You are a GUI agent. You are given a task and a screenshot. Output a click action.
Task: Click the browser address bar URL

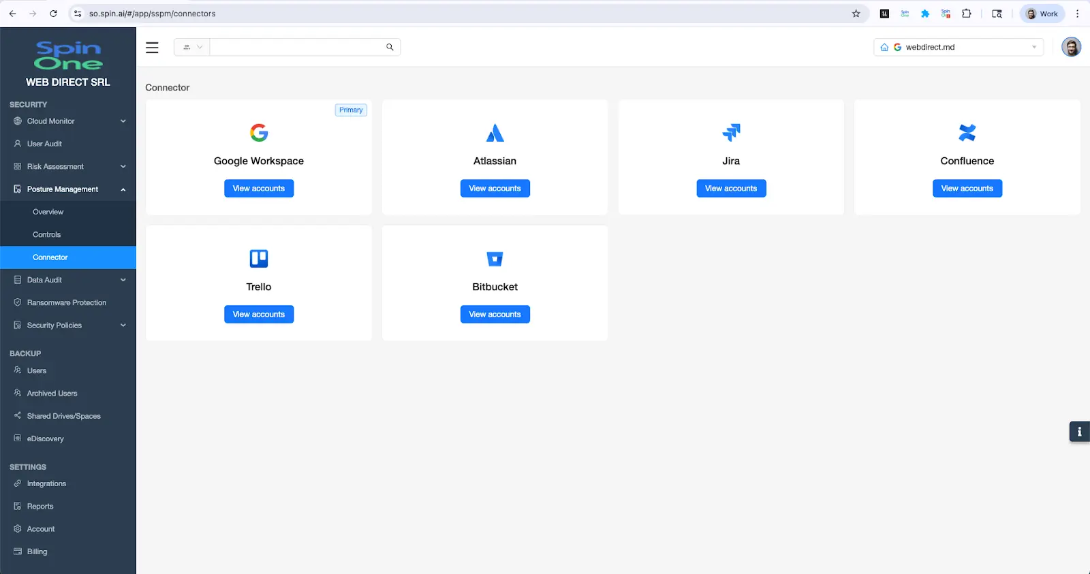coord(153,14)
